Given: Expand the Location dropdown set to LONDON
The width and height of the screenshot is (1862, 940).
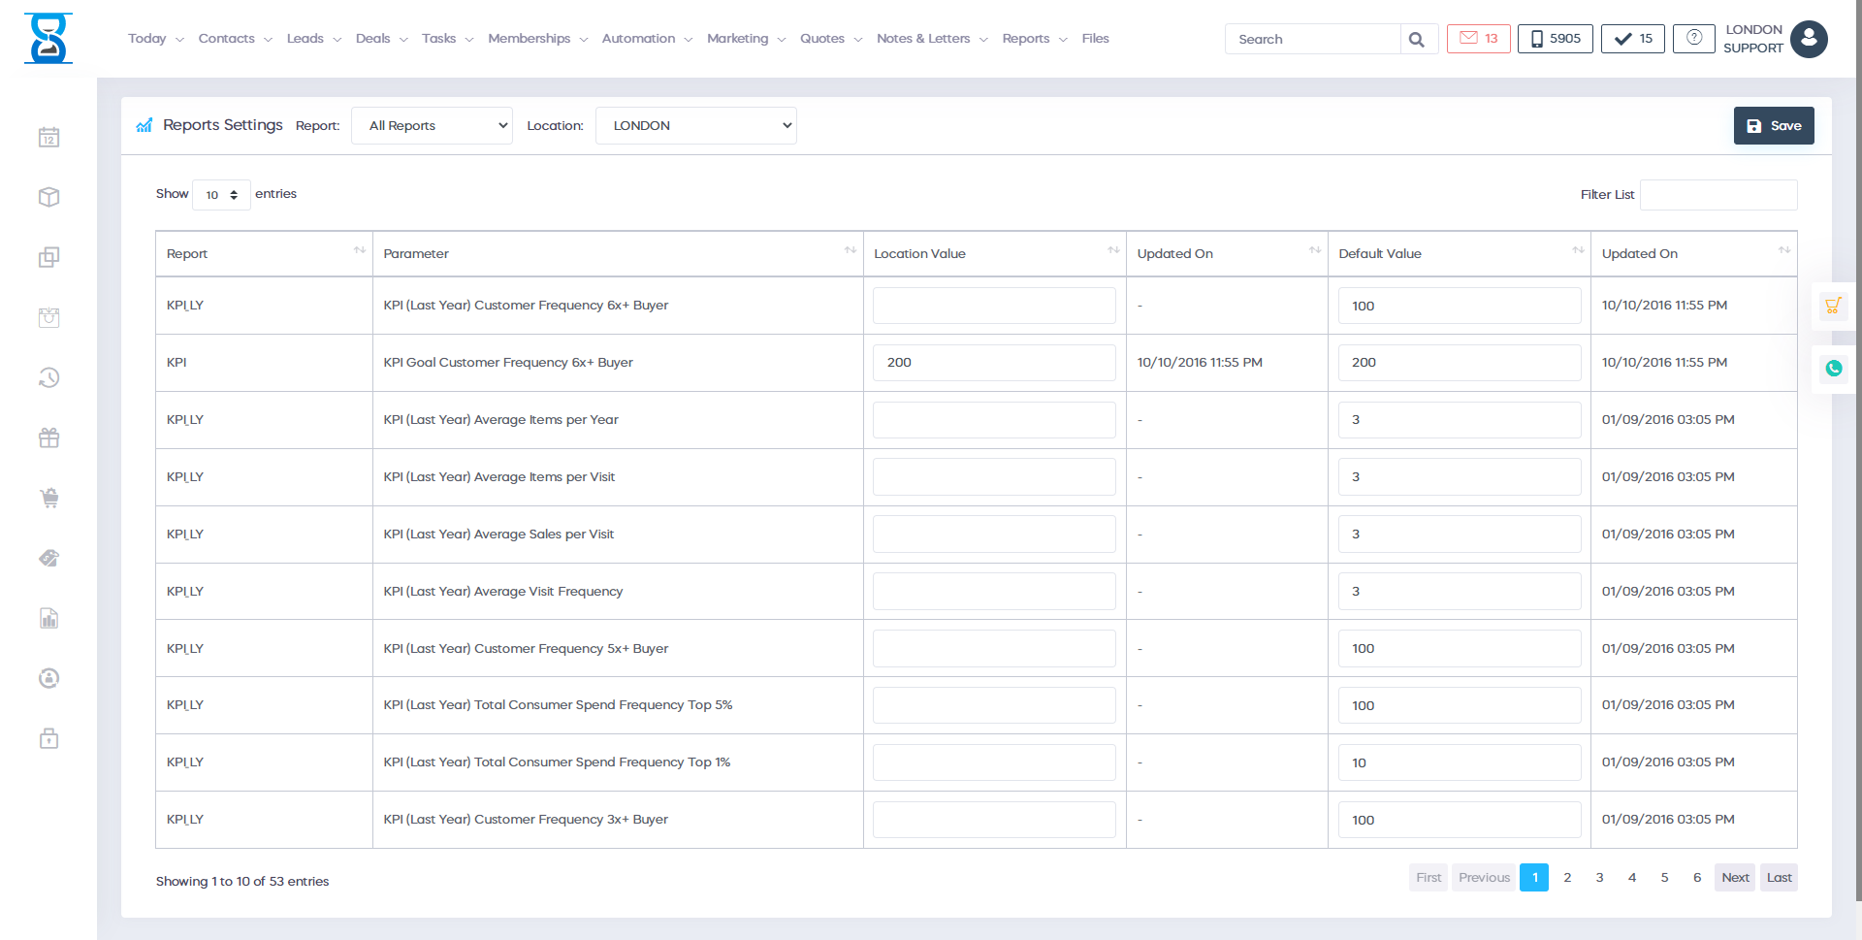Looking at the screenshot, I should (x=695, y=126).
